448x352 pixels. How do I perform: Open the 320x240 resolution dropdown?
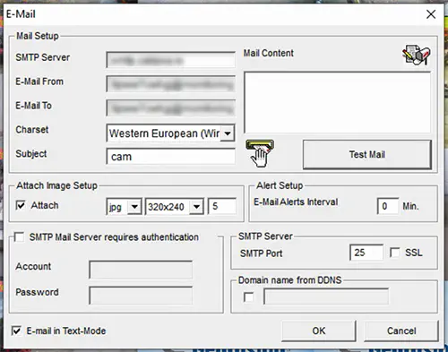coord(196,207)
